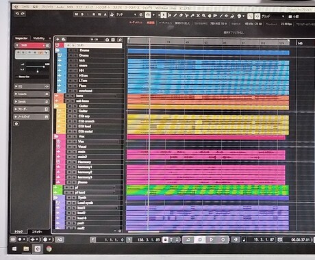The height and width of the screenshot is (260, 315).
Task: Open the MIDI menu
Action: (70, 7)
